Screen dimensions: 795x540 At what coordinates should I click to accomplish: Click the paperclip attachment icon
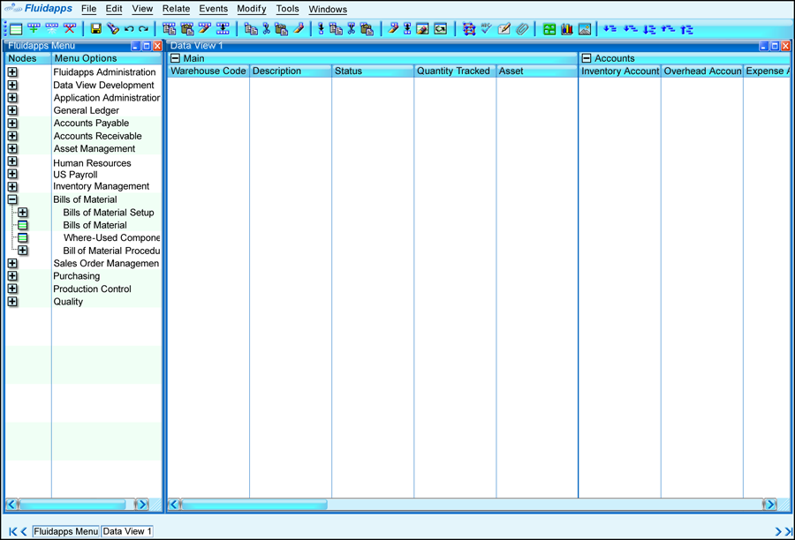coord(522,29)
